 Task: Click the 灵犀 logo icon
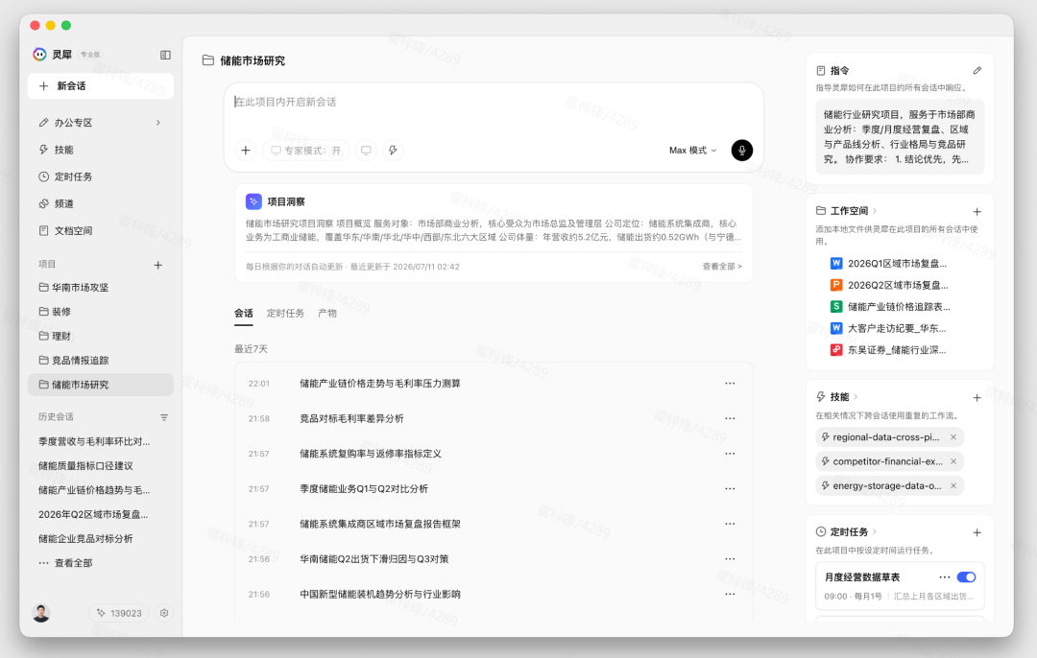pos(39,54)
